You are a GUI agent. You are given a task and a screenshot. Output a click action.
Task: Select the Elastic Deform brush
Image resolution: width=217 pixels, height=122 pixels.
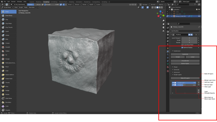tap(8, 75)
